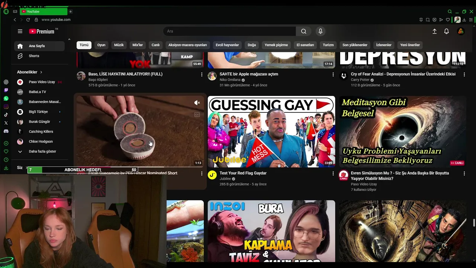Open the YouTube hamburger guide menu
Image resolution: width=476 pixels, height=268 pixels.
click(x=20, y=31)
